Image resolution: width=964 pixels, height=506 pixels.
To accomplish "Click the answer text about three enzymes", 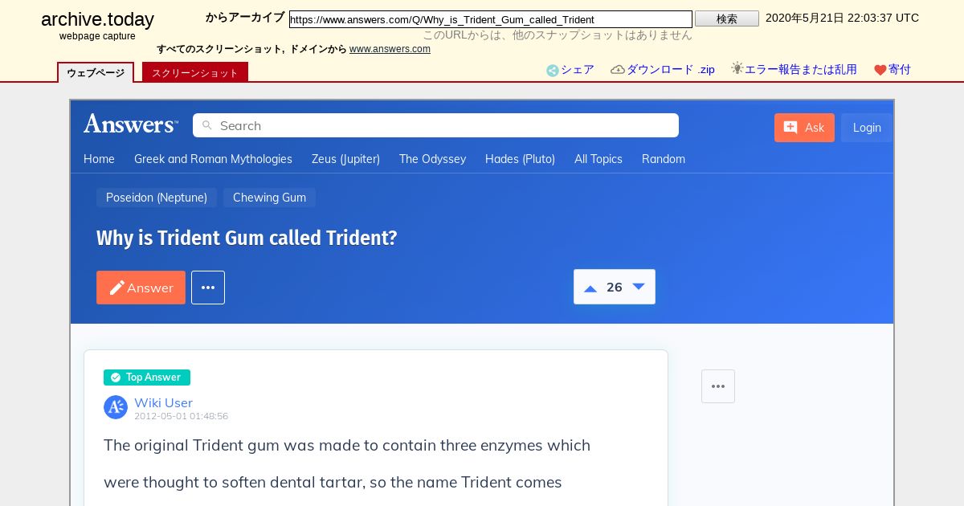I will pos(347,463).
